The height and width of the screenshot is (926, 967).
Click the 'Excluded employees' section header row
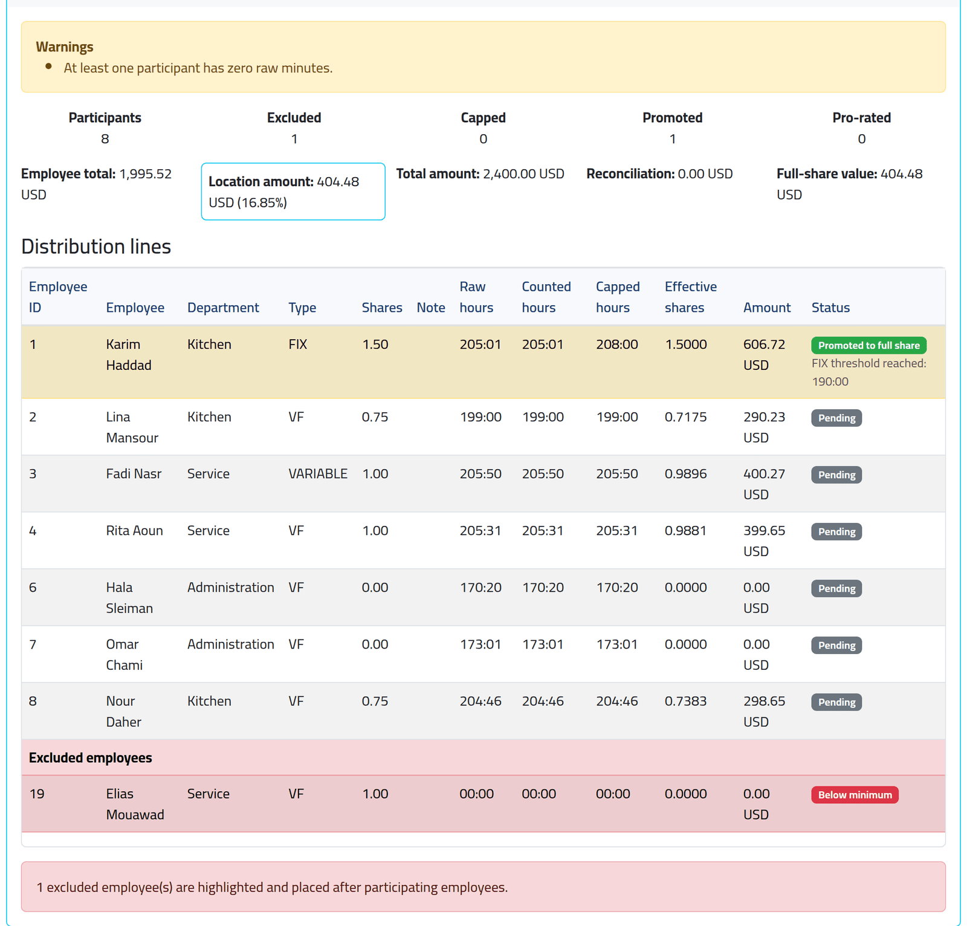[x=483, y=757]
